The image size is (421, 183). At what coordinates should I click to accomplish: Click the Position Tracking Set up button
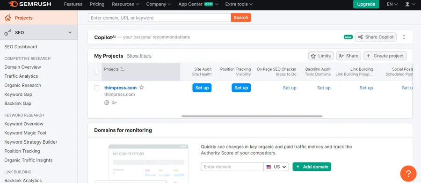241,88
